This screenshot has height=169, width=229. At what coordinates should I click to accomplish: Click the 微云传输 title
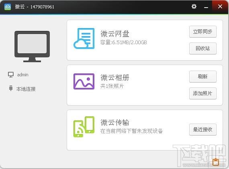115,122
